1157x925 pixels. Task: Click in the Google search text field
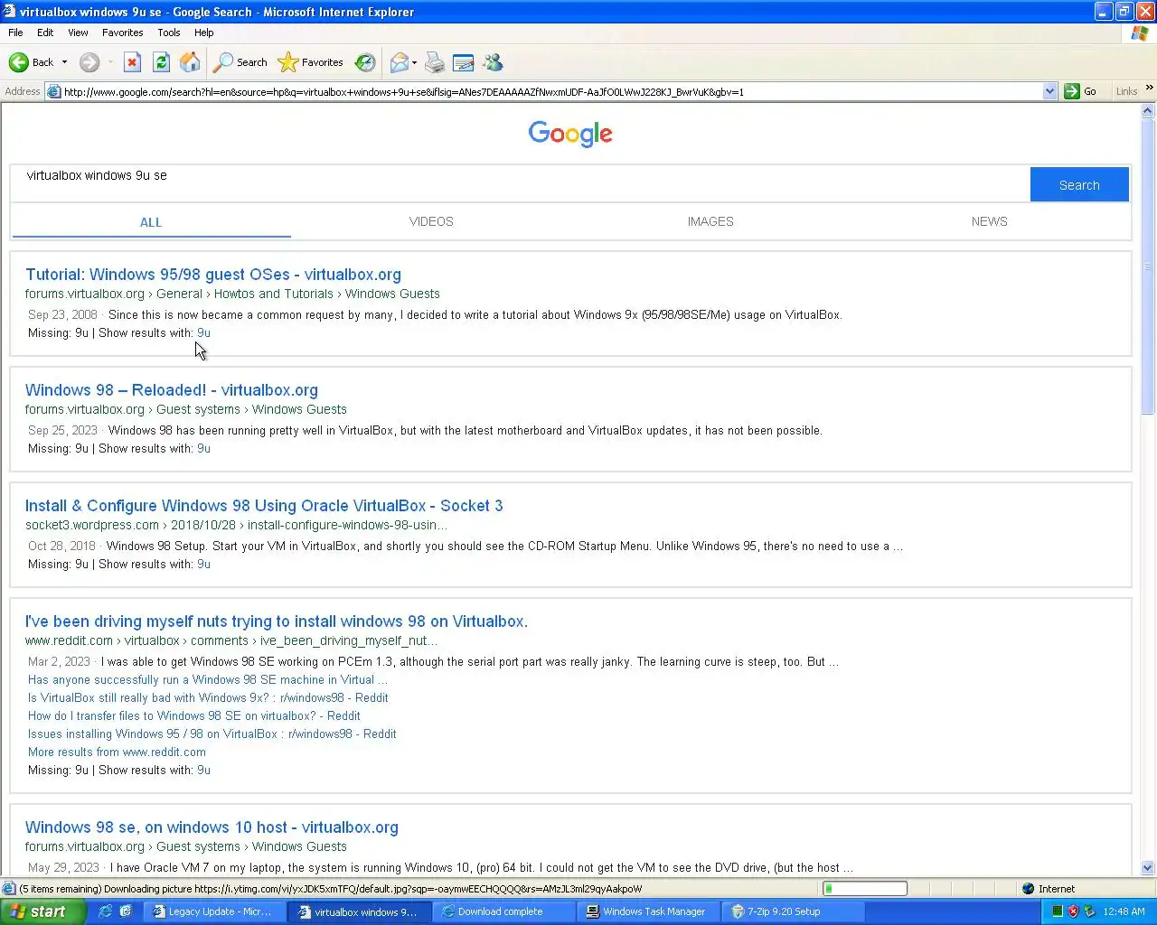coord(521,183)
